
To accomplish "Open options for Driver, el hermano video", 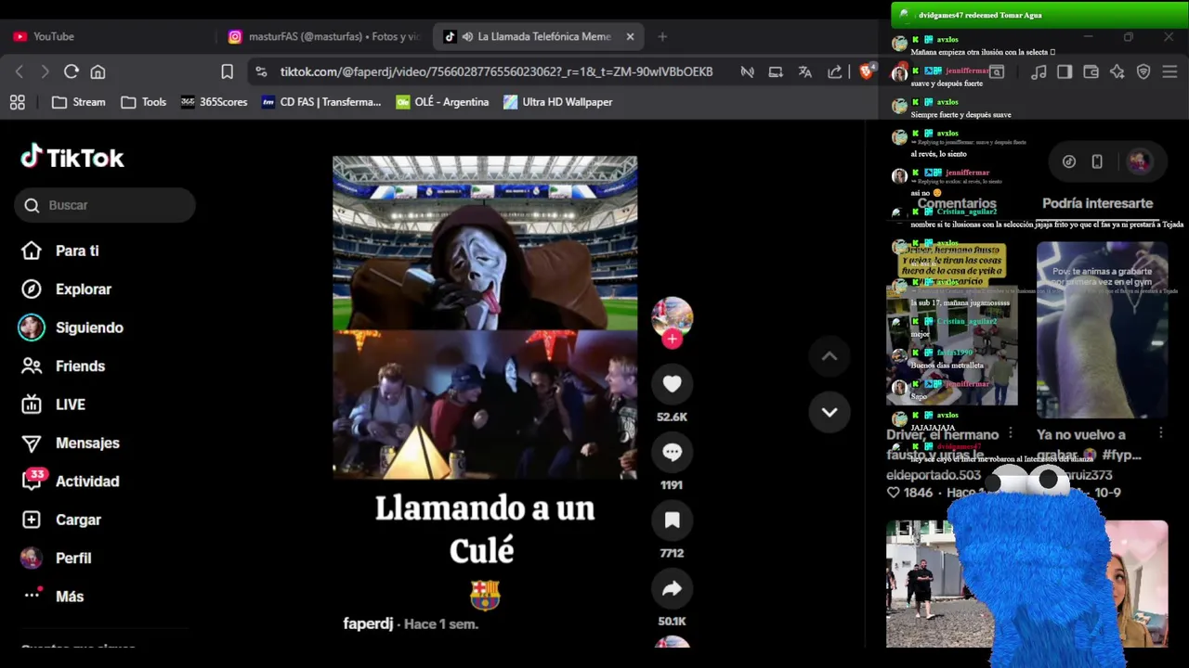I will (1010, 433).
